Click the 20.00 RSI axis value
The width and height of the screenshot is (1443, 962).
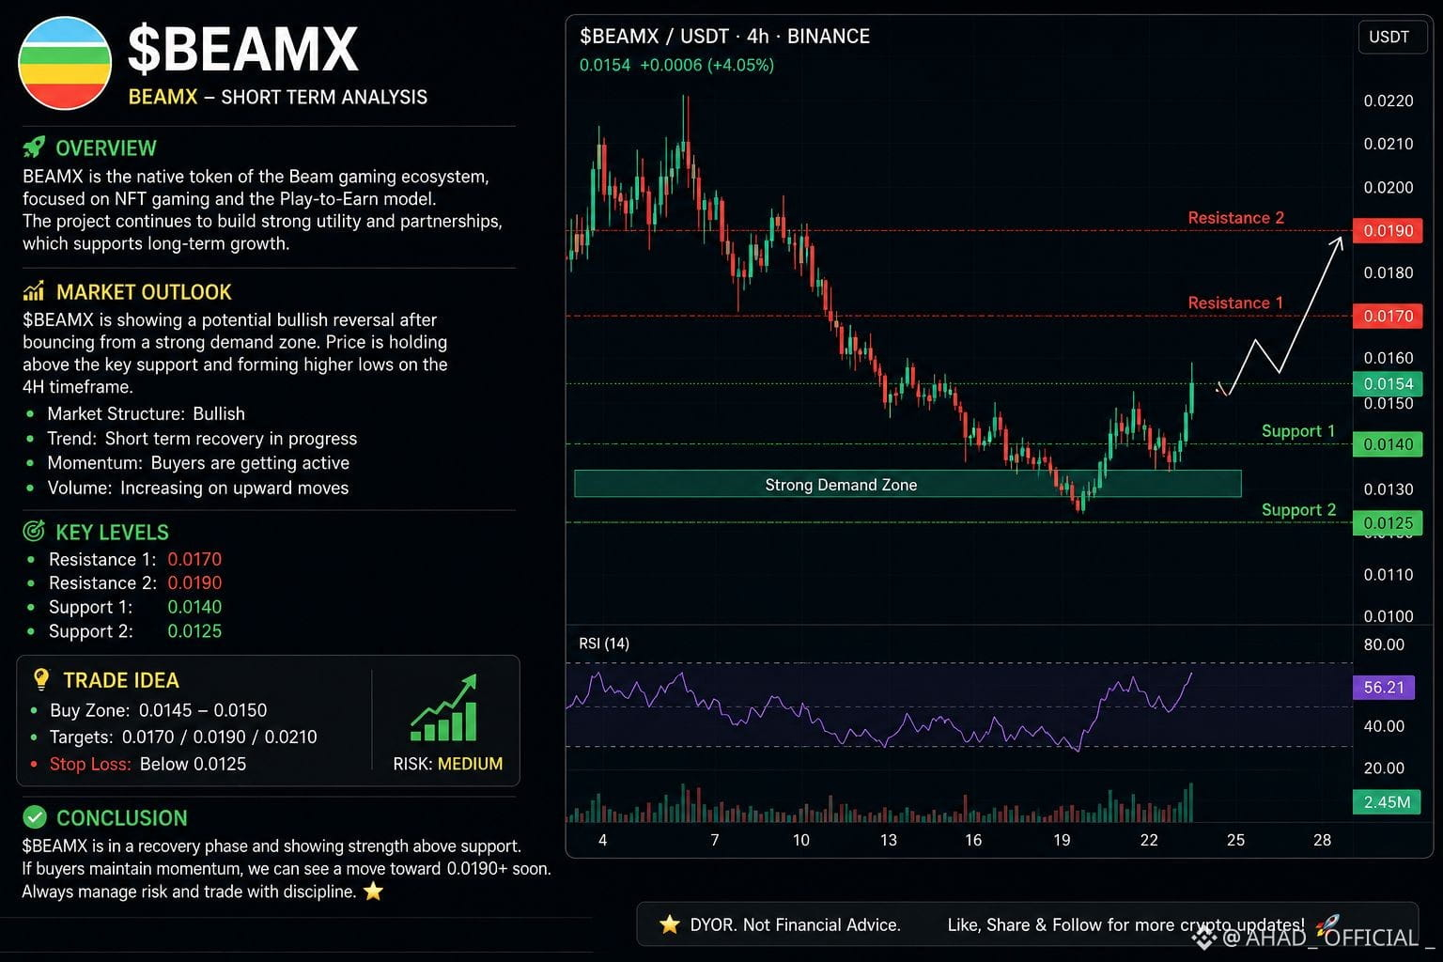(x=1384, y=768)
